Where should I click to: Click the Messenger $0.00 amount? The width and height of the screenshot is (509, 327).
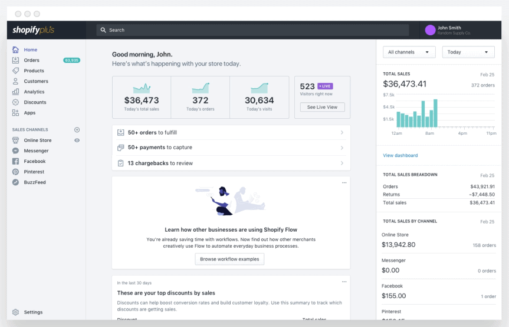coord(390,271)
